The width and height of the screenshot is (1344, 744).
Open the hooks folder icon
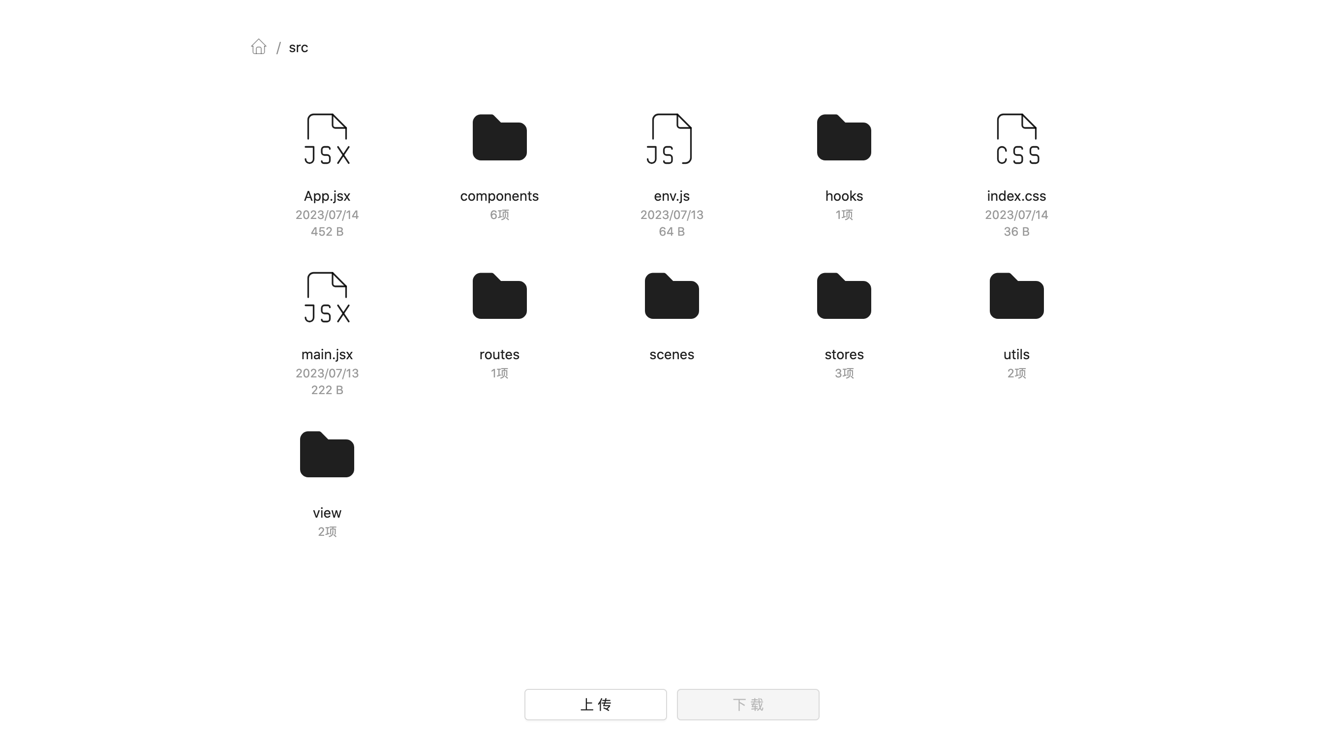click(x=844, y=138)
